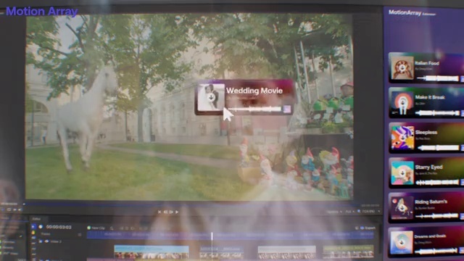The height and width of the screenshot is (261, 464).
Task: Click the step-back control in the viewer
Action: coord(165,212)
